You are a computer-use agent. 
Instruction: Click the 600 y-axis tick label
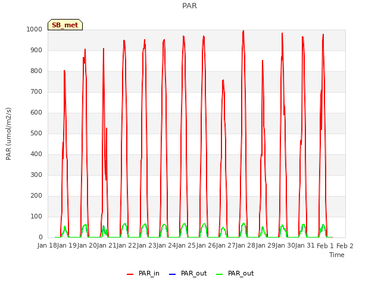(36, 112)
